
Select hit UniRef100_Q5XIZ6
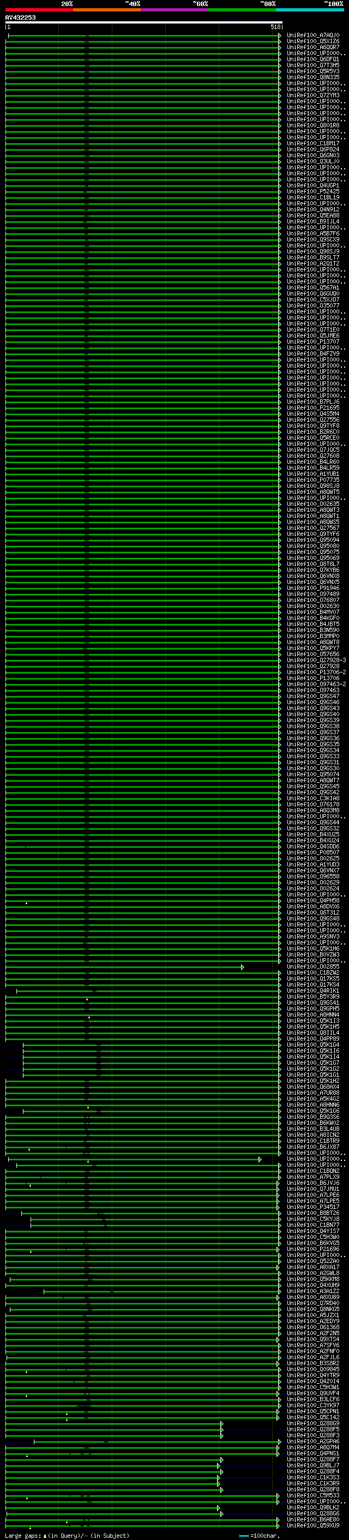(313, 42)
